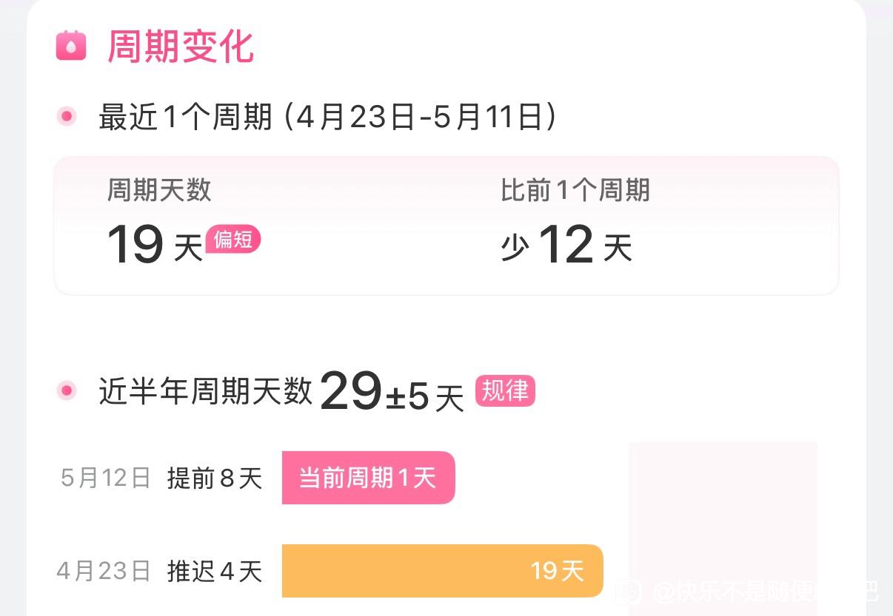Tap the 近半年周期天数 label

click(206, 390)
